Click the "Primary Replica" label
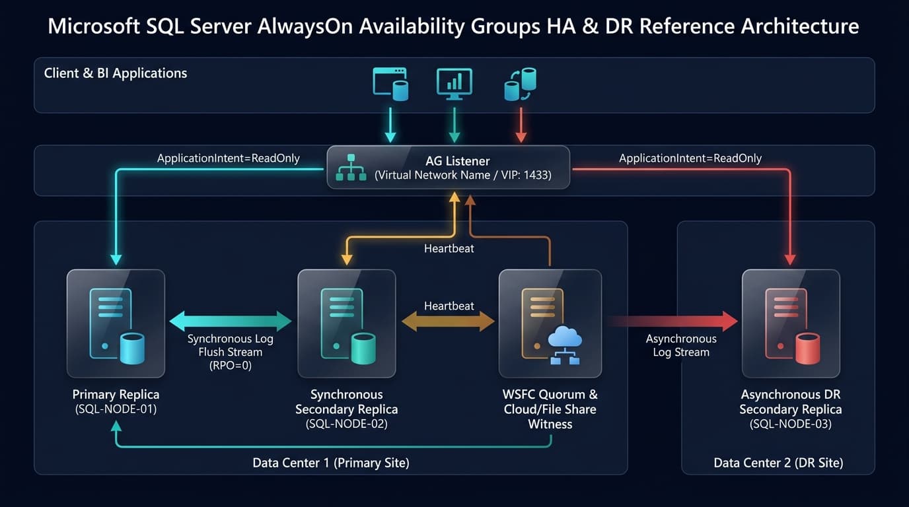This screenshot has height=507, width=909. (x=116, y=395)
